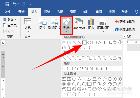Select the cube shape

click(64, 89)
